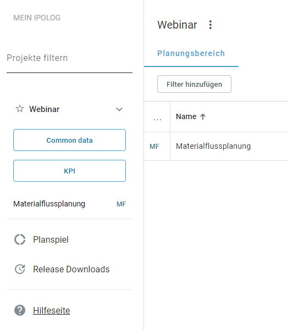Focus the Projekte filtern input field

69,58
